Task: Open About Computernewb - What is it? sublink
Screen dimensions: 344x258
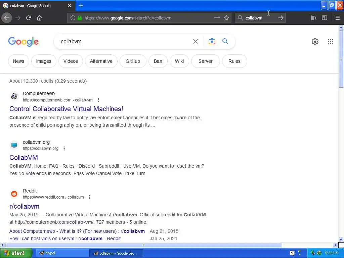Action: tap(77, 231)
